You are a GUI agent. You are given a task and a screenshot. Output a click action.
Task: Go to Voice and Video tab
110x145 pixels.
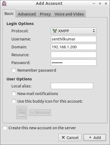[69, 14]
